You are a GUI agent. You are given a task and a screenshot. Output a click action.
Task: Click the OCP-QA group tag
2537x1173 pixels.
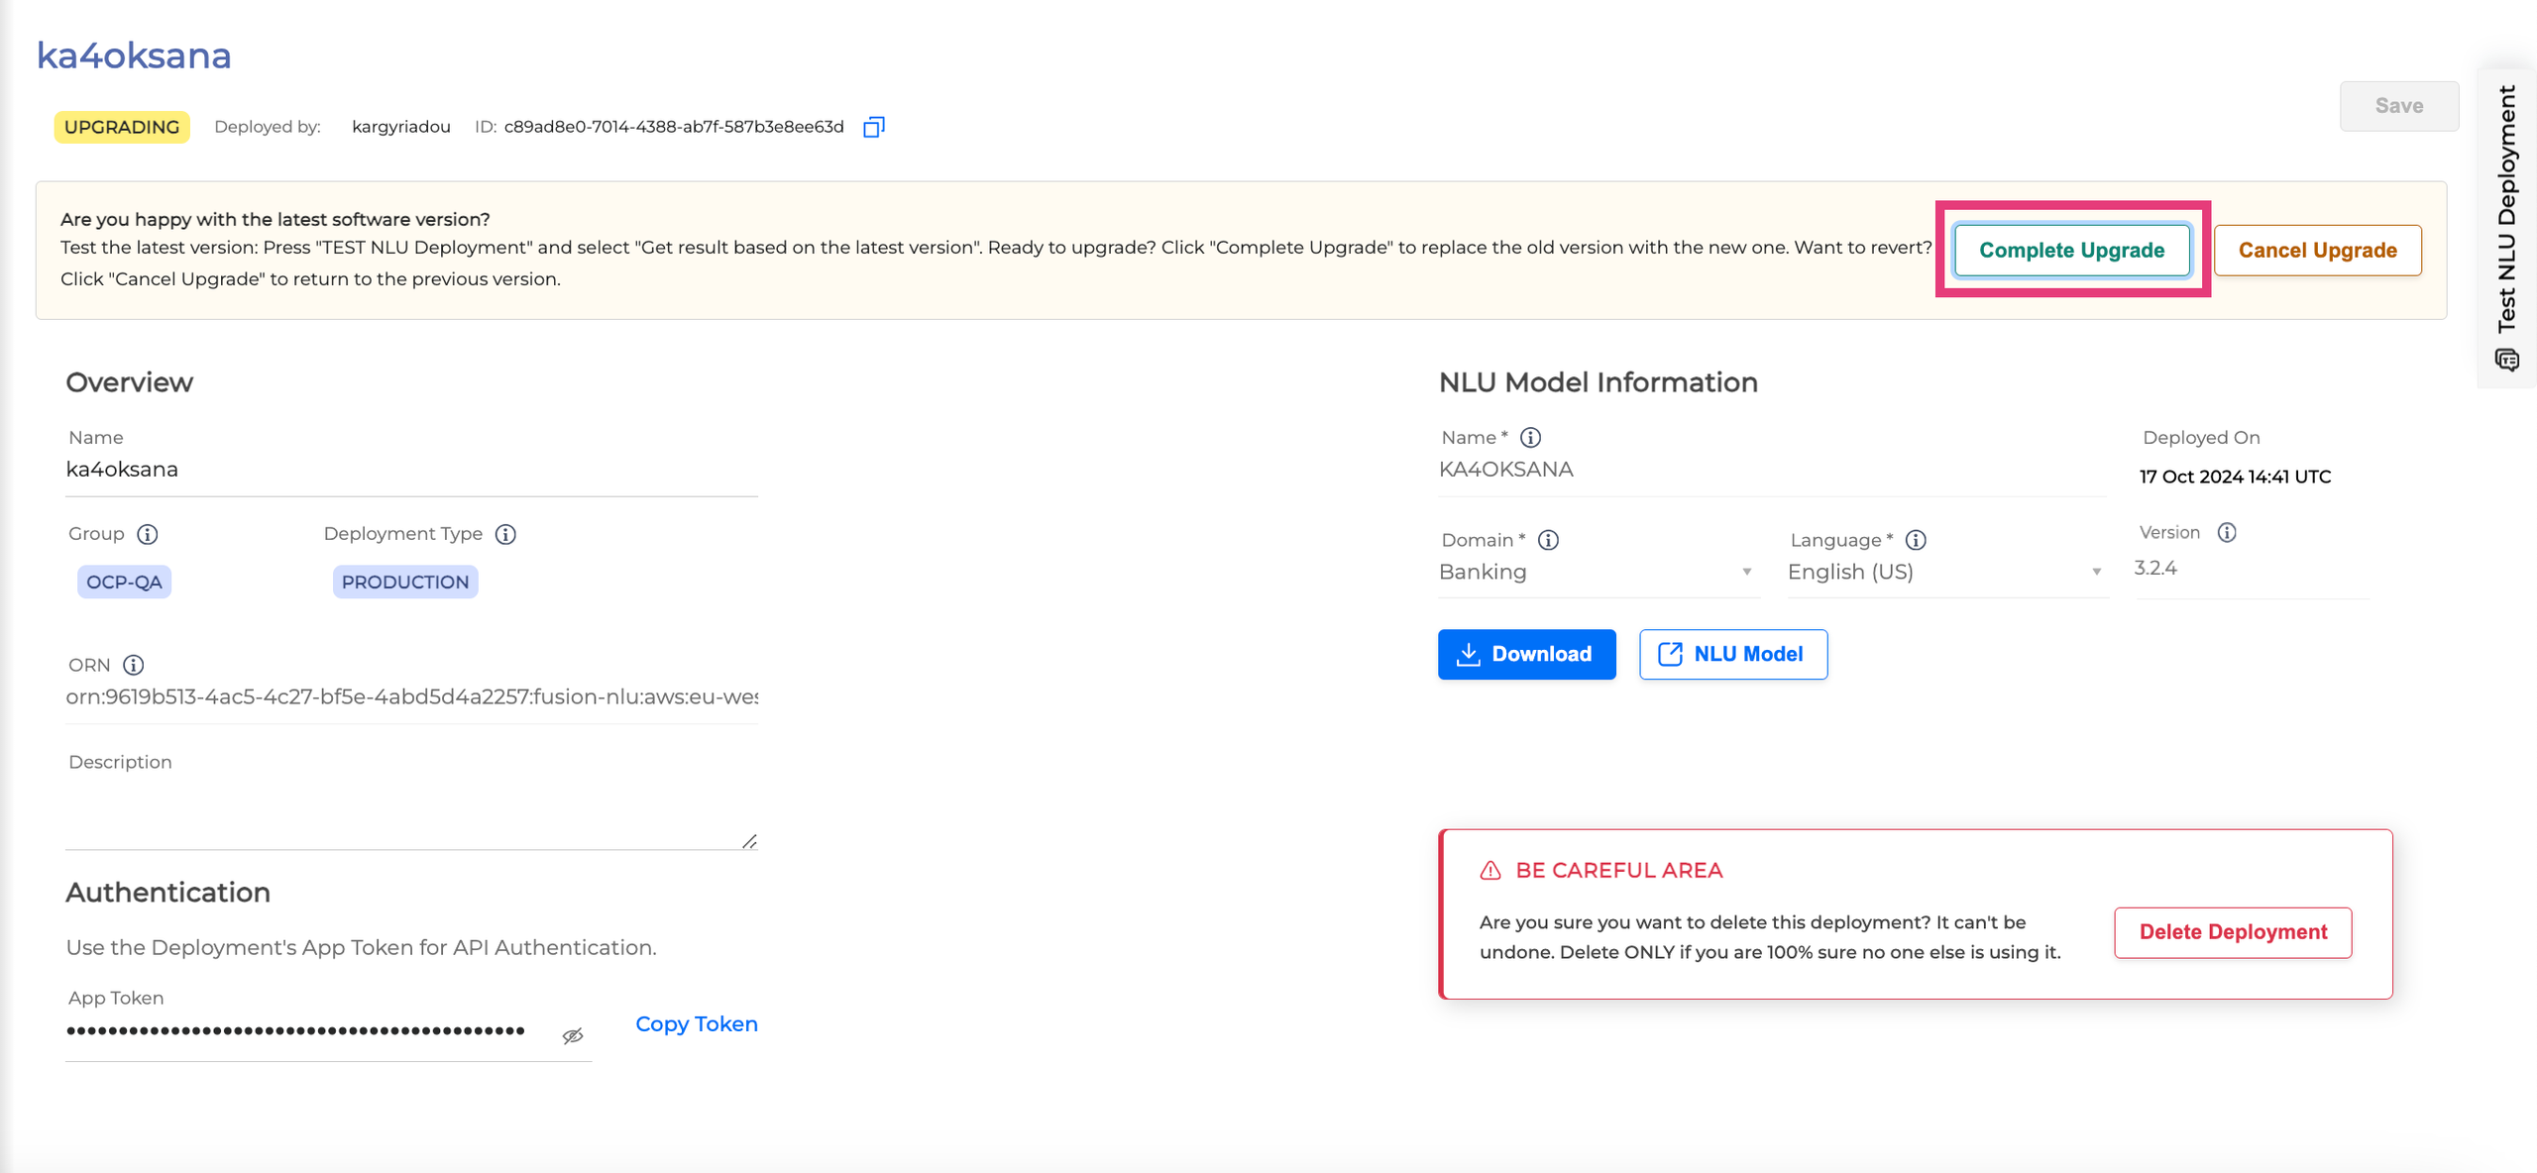(x=124, y=583)
